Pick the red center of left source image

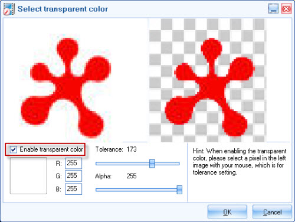[68, 87]
